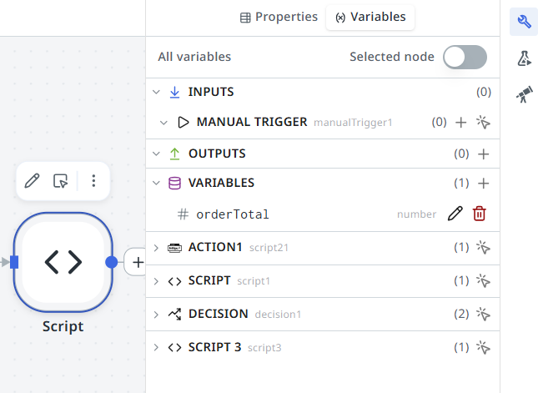Switch to the Variables tab

(370, 17)
